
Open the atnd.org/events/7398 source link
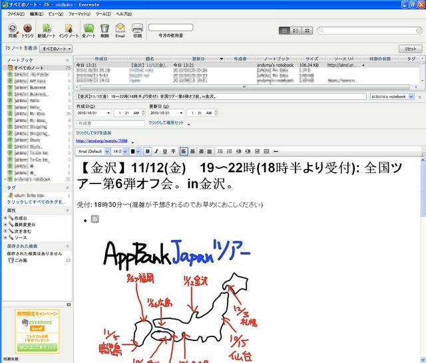pos(102,141)
